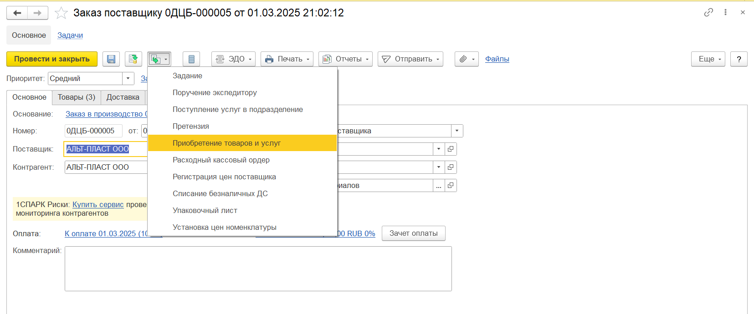Expand the Печать dropdown
This screenshot has width=754, height=314.
pos(287,59)
